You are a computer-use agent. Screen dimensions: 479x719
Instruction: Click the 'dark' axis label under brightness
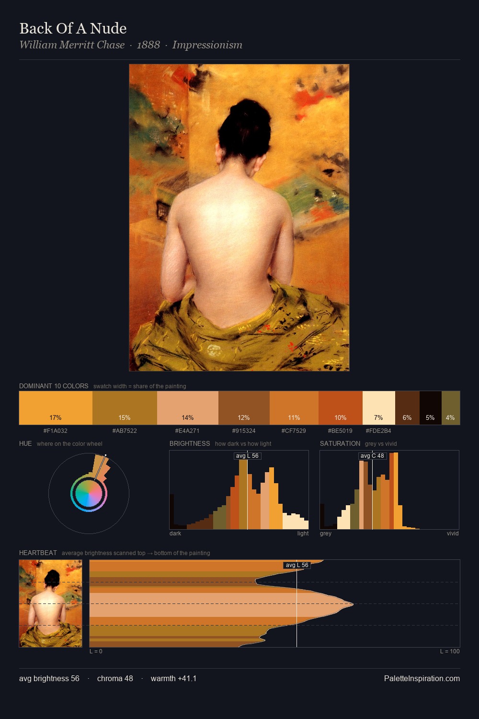pos(175,533)
